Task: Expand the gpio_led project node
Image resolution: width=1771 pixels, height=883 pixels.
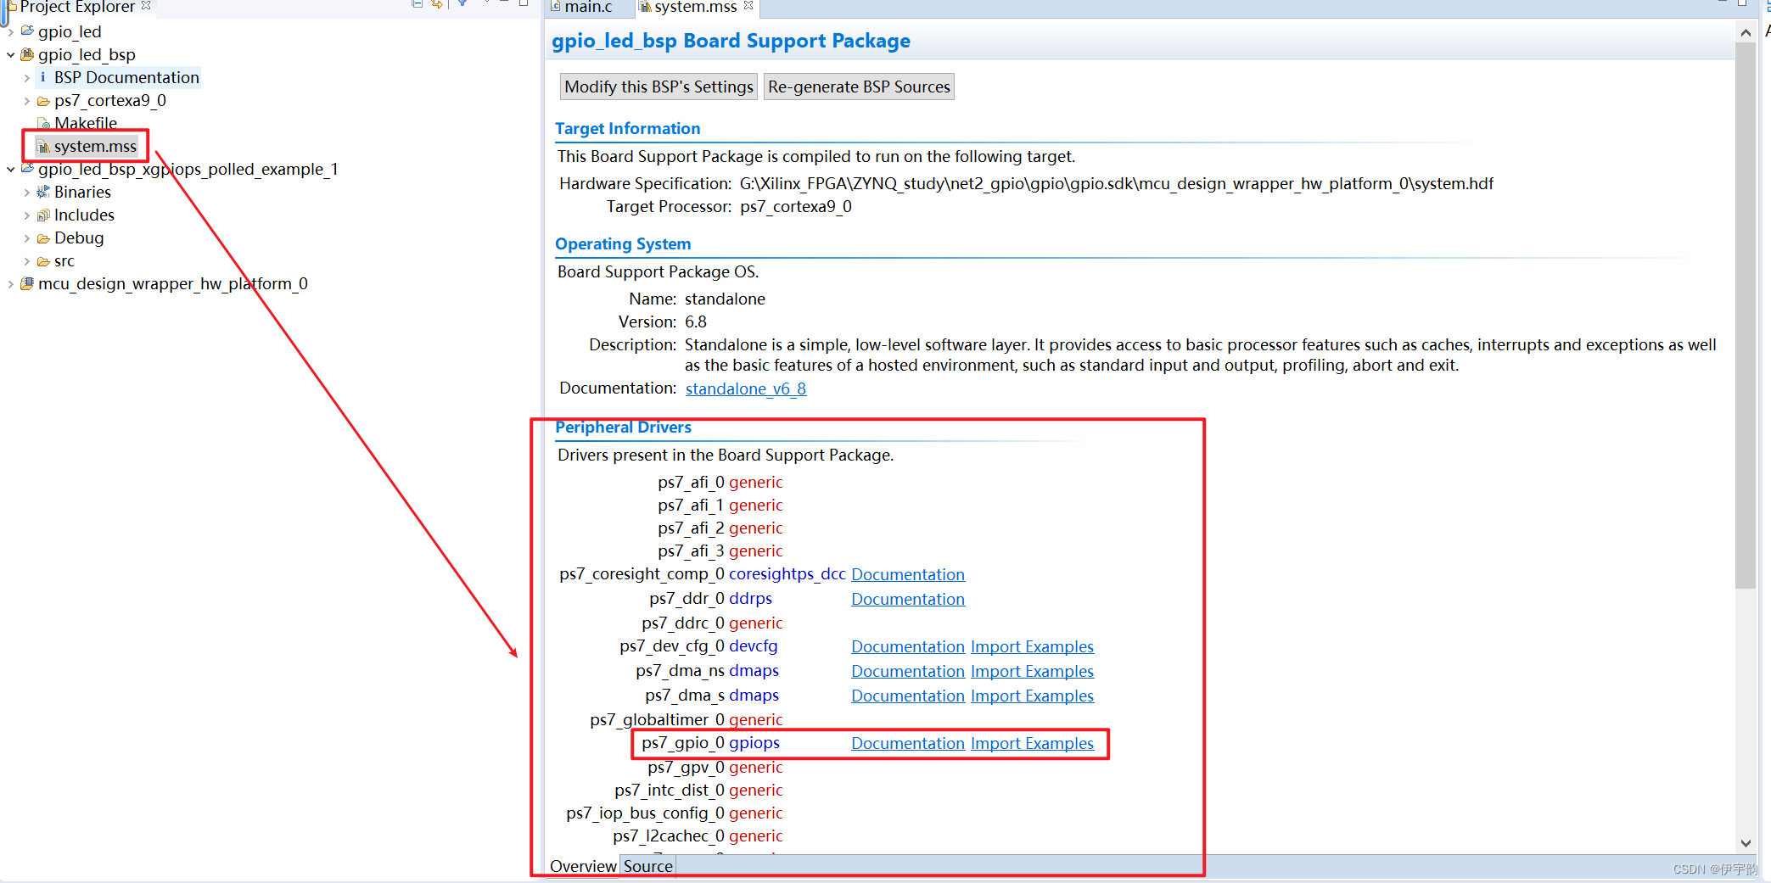Action: coord(10,32)
